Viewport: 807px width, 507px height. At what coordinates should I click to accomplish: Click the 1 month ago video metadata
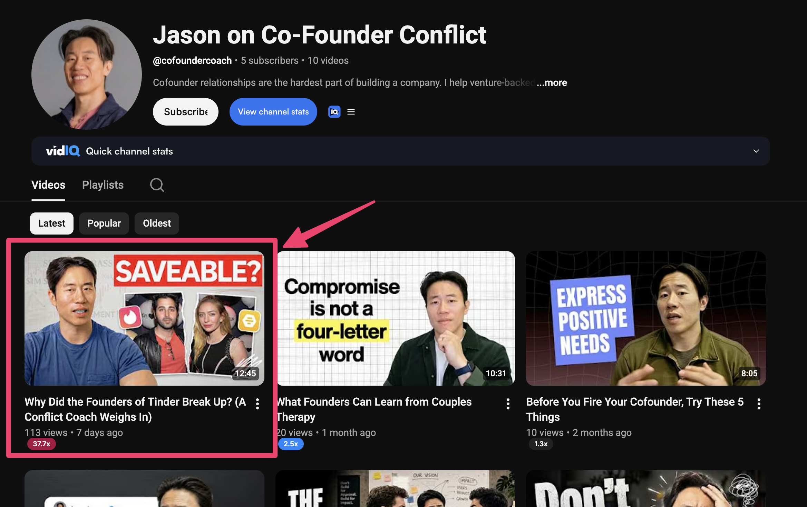(x=349, y=433)
